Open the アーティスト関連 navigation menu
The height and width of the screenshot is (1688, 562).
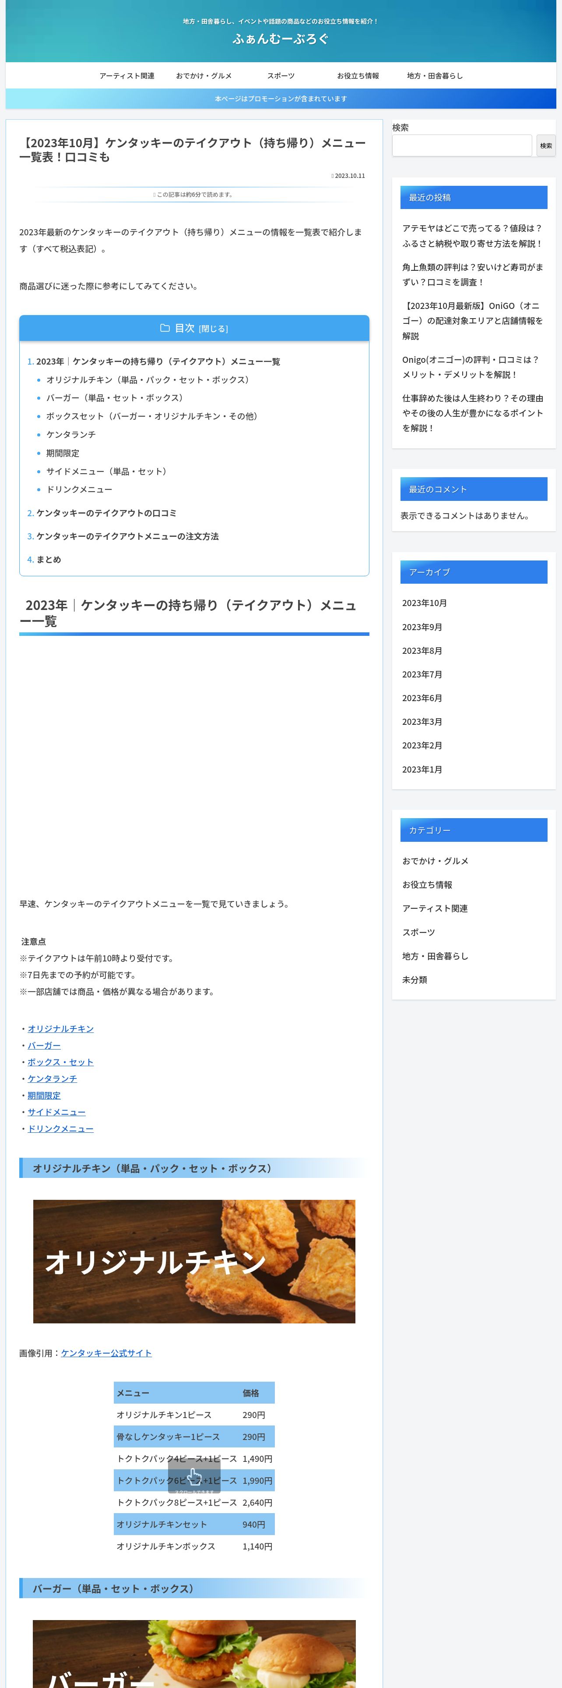(x=127, y=76)
